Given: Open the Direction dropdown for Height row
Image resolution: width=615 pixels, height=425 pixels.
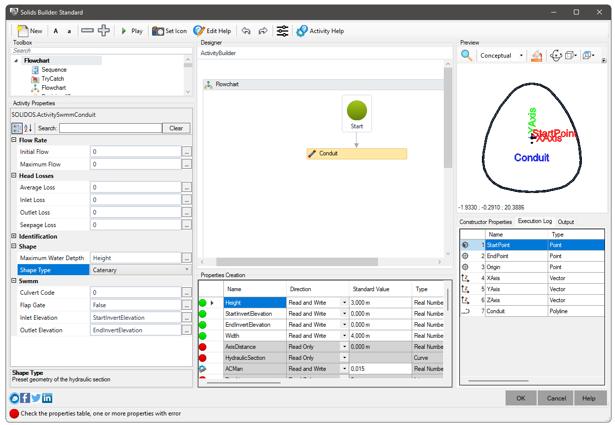Looking at the screenshot, I should (x=344, y=303).
